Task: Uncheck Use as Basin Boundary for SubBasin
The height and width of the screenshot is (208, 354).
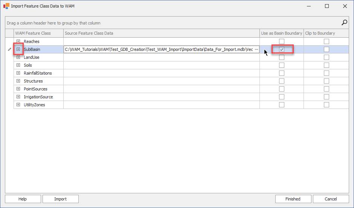Action: point(282,49)
